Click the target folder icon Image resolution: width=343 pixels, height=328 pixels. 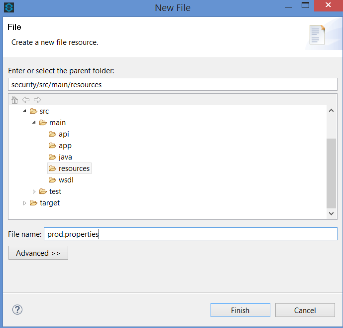[33, 203]
